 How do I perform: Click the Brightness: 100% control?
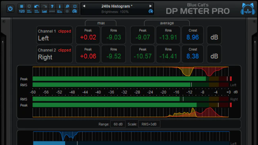click(x=115, y=12)
